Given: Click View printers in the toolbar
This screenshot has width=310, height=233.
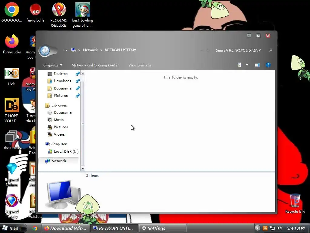Looking at the screenshot, I should pos(140,65).
